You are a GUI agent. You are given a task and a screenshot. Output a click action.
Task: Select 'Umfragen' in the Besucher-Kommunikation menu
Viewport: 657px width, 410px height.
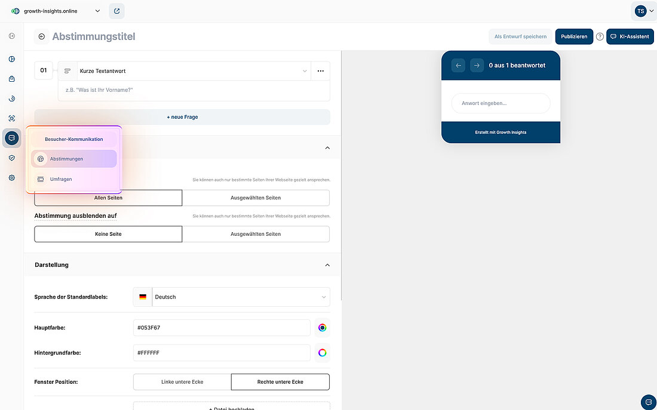pos(73,179)
